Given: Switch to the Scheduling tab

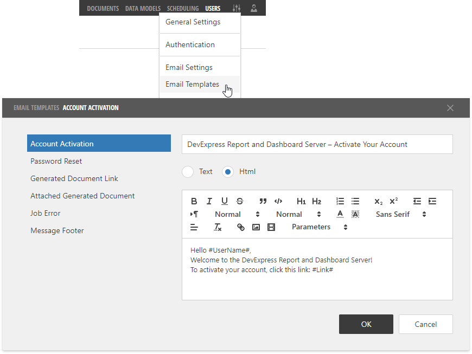Looking at the screenshot, I should click(x=183, y=9).
